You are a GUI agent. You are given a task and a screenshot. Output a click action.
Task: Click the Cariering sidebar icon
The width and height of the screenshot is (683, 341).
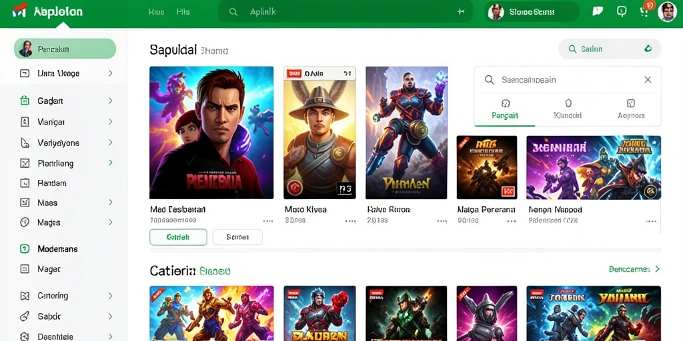tap(25, 296)
